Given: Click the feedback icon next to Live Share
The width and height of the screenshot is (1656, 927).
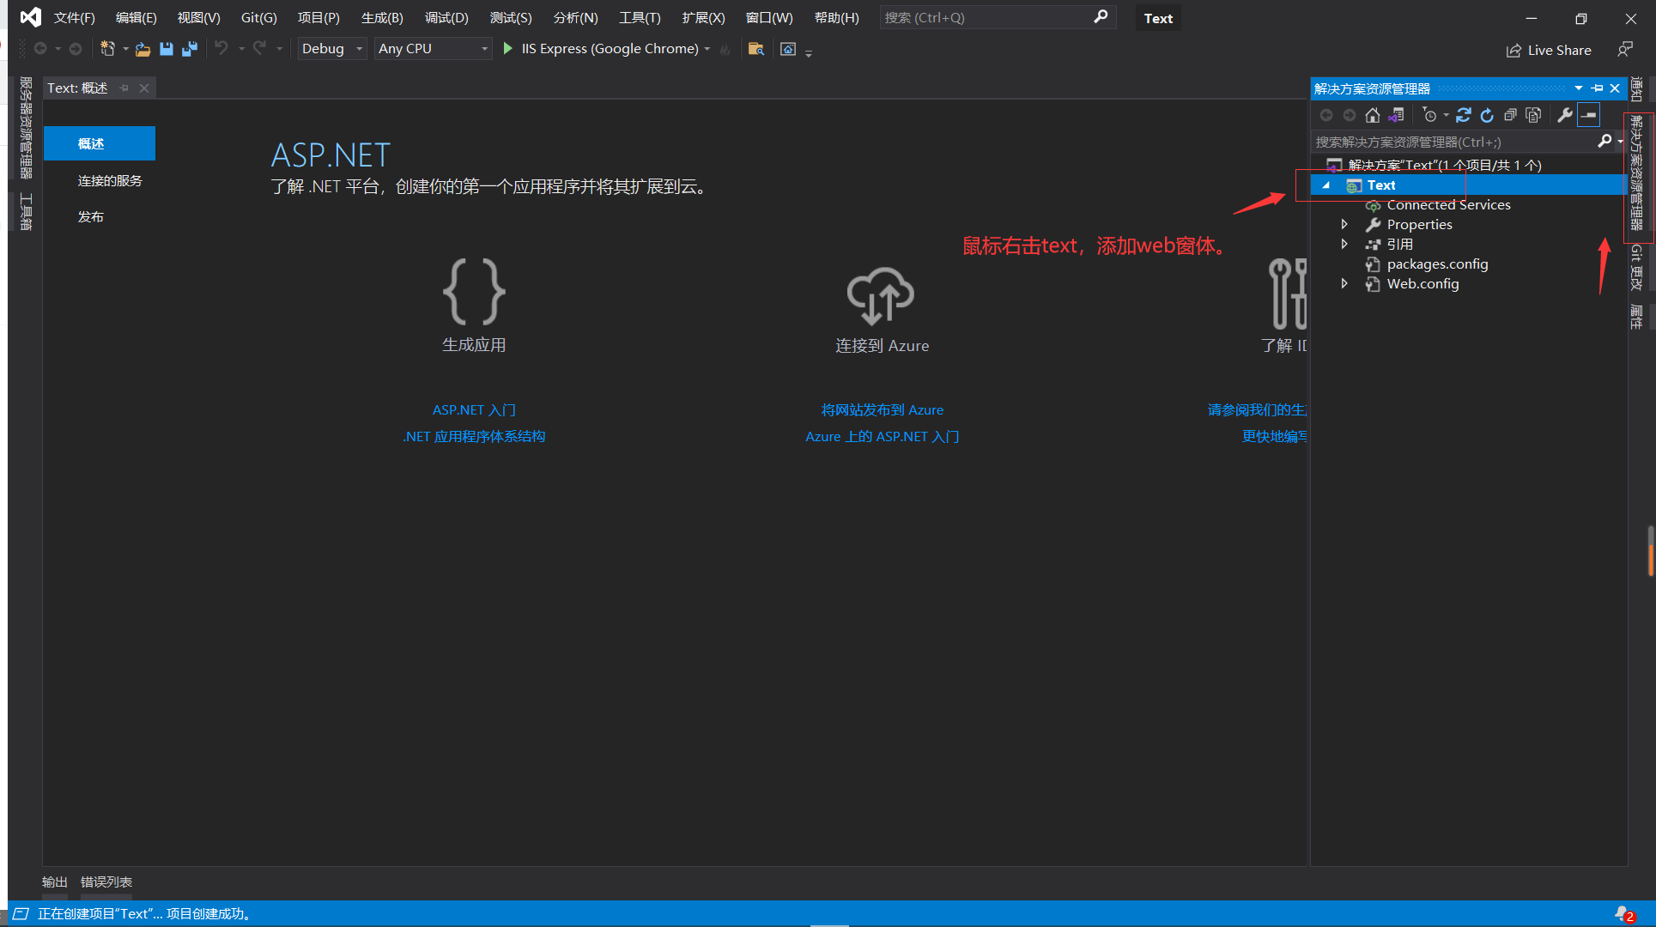Looking at the screenshot, I should 1624,50.
